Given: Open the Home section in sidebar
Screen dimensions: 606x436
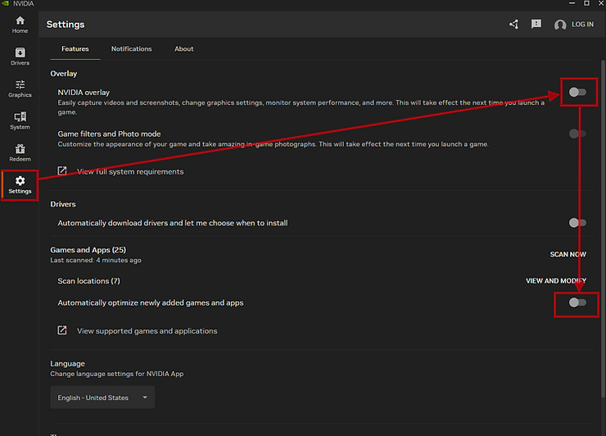Looking at the screenshot, I should 20,25.
